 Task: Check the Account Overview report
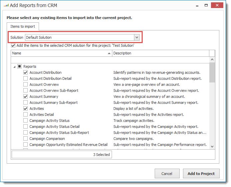pos(25,84)
